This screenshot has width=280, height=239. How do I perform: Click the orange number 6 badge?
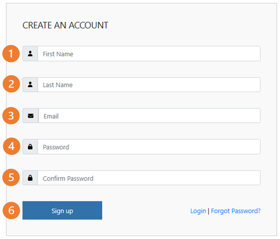pyautogui.click(x=11, y=210)
